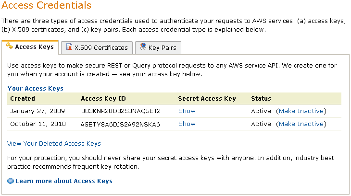The height and width of the screenshot is (196, 351).
Task: Follow the Learn more about Access Keys link
Action: pyautogui.click(x=63, y=181)
